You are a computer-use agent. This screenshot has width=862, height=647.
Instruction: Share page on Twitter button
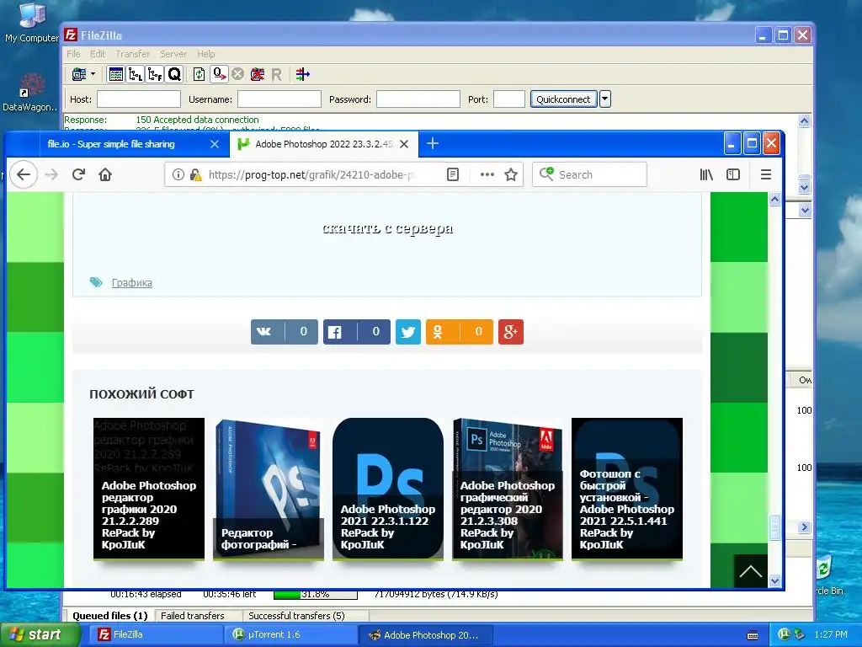tap(408, 332)
